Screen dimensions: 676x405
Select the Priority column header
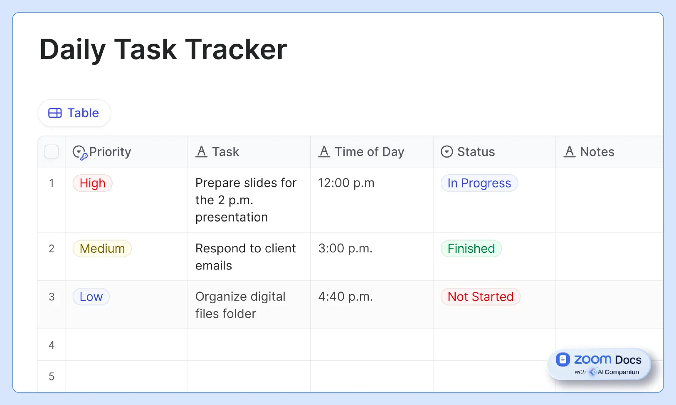coord(111,152)
